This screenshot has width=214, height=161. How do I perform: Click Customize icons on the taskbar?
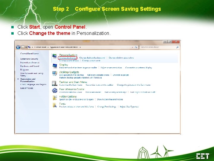coord(100,85)
